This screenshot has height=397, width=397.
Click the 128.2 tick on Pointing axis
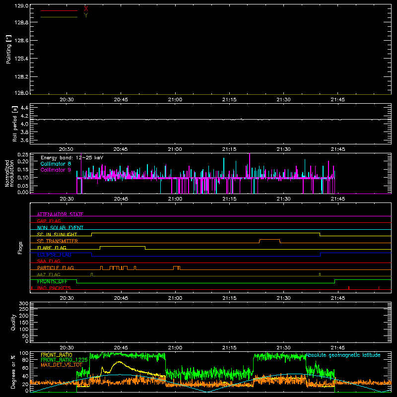tap(21, 76)
